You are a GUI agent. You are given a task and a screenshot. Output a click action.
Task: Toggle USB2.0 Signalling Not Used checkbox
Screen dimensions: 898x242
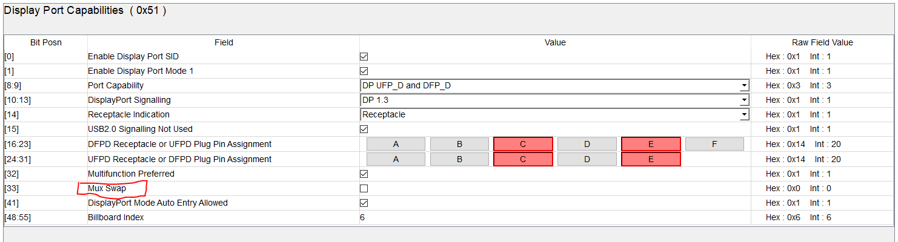[x=364, y=129]
